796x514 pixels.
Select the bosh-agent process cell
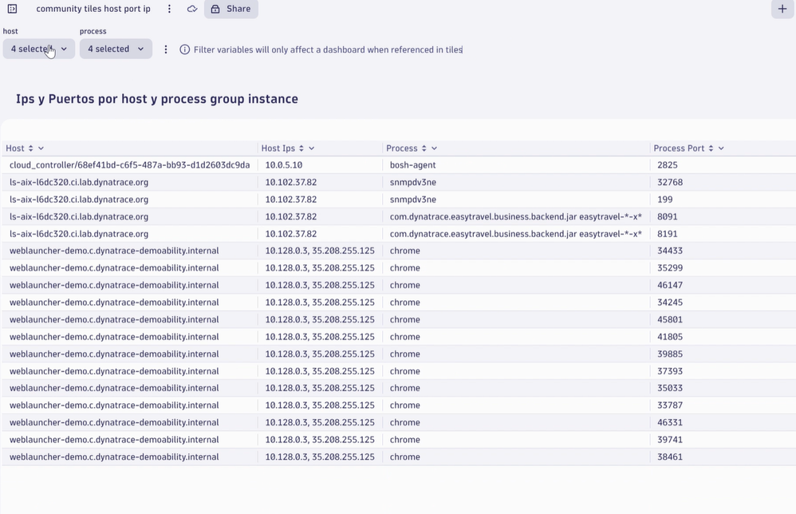pyautogui.click(x=412, y=165)
